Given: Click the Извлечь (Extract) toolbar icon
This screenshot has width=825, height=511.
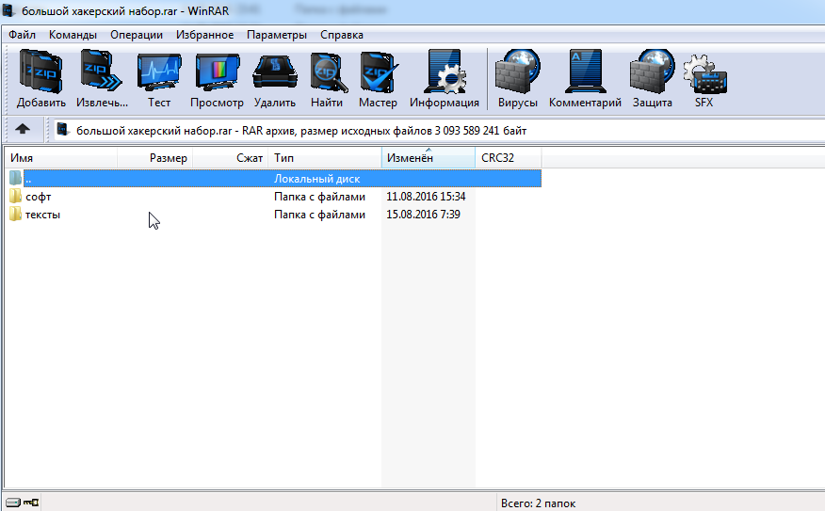Looking at the screenshot, I should [x=102, y=79].
